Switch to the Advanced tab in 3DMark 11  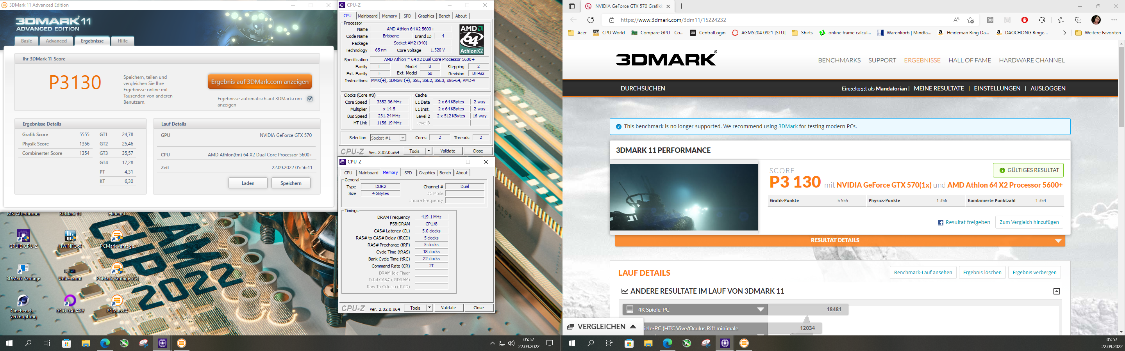(56, 41)
